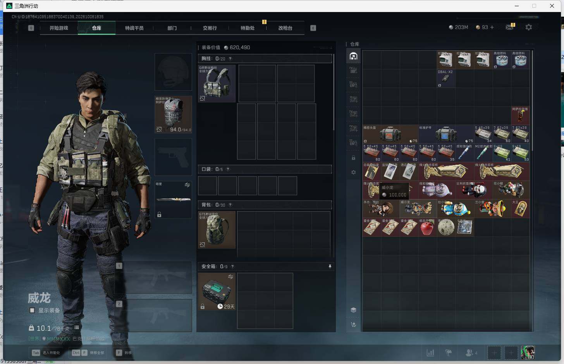Open the flag icon in bottom bar
Screen dimensions: 564x364
click(x=449, y=353)
